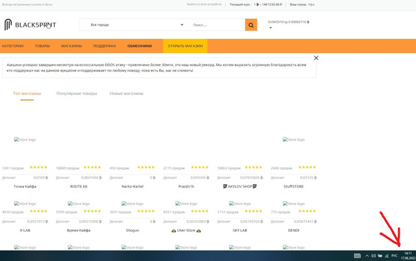Screen dimensions: 416x261
Task: Click the battery icon in the system tray
Action: pos(380,256)
